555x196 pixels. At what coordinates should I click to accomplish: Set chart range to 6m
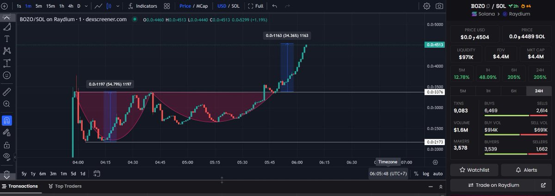click(43, 174)
